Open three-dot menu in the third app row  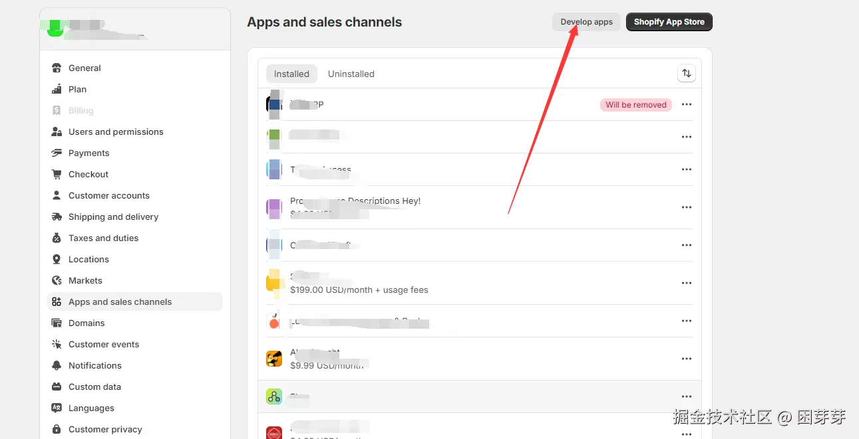(x=687, y=169)
